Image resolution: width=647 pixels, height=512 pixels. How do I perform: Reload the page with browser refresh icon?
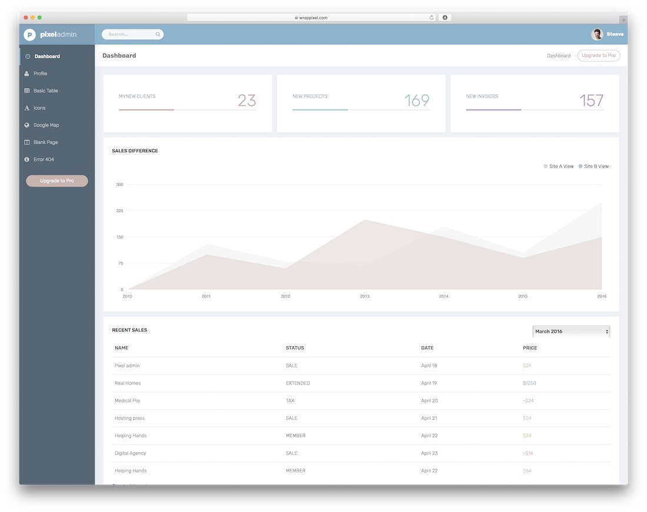pyautogui.click(x=431, y=18)
